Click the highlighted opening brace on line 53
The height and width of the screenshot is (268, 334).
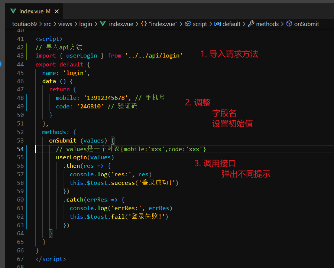point(113,141)
